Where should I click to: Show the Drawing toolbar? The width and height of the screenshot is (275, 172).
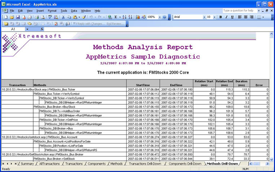(144, 17)
